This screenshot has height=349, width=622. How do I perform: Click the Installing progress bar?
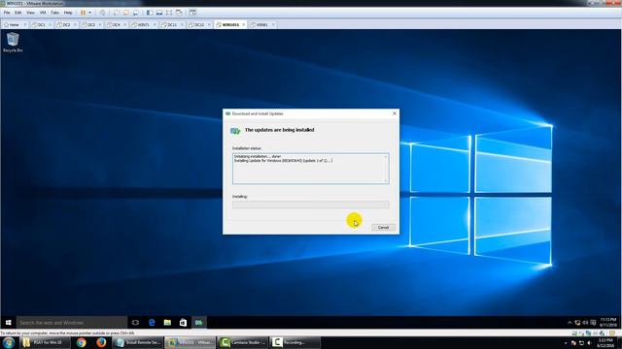pyautogui.click(x=311, y=205)
